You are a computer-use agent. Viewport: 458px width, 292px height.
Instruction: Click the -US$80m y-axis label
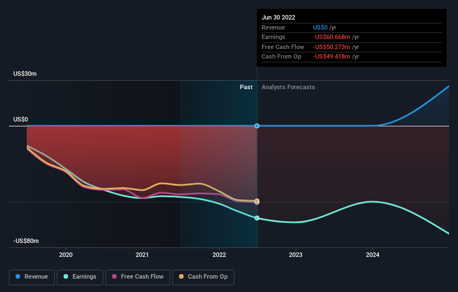pyautogui.click(x=26, y=241)
